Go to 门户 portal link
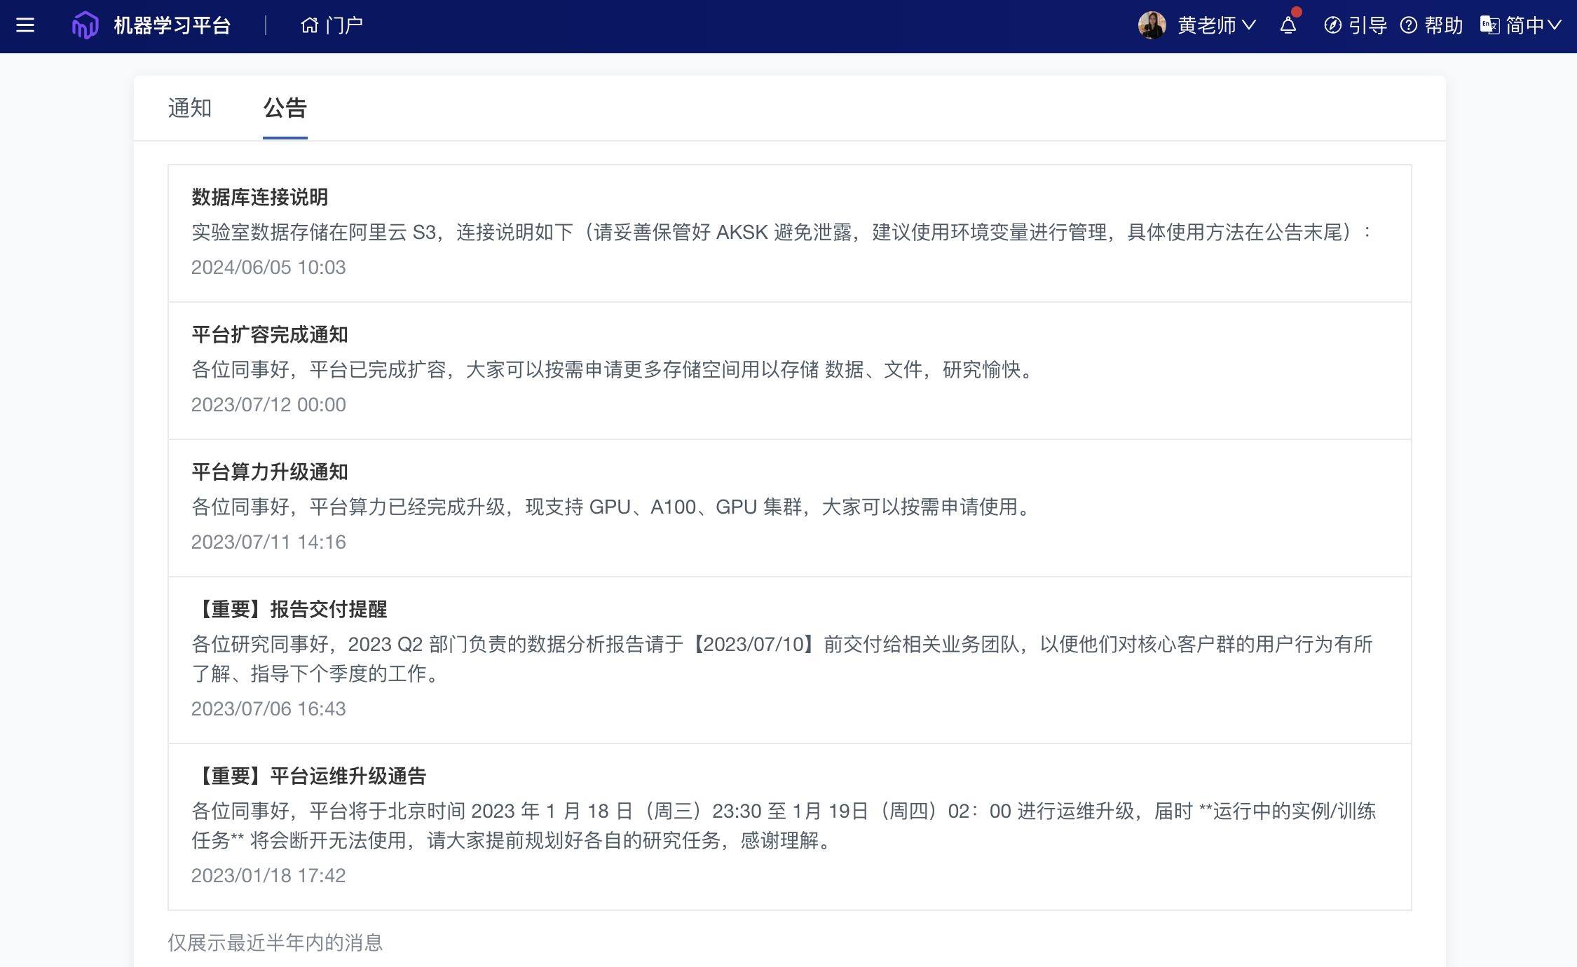1577x967 pixels. pos(344,26)
